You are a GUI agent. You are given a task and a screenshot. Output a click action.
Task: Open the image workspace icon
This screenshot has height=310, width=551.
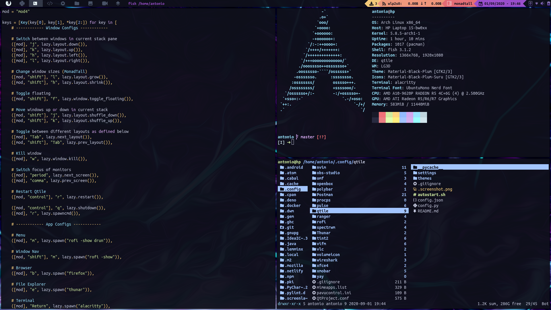click(x=90, y=3)
